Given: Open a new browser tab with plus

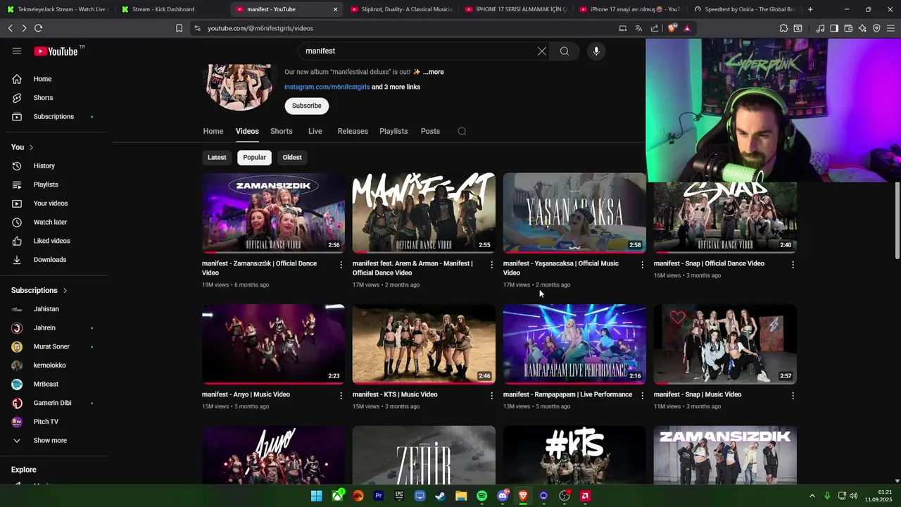Looking at the screenshot, I should point(810,9).
